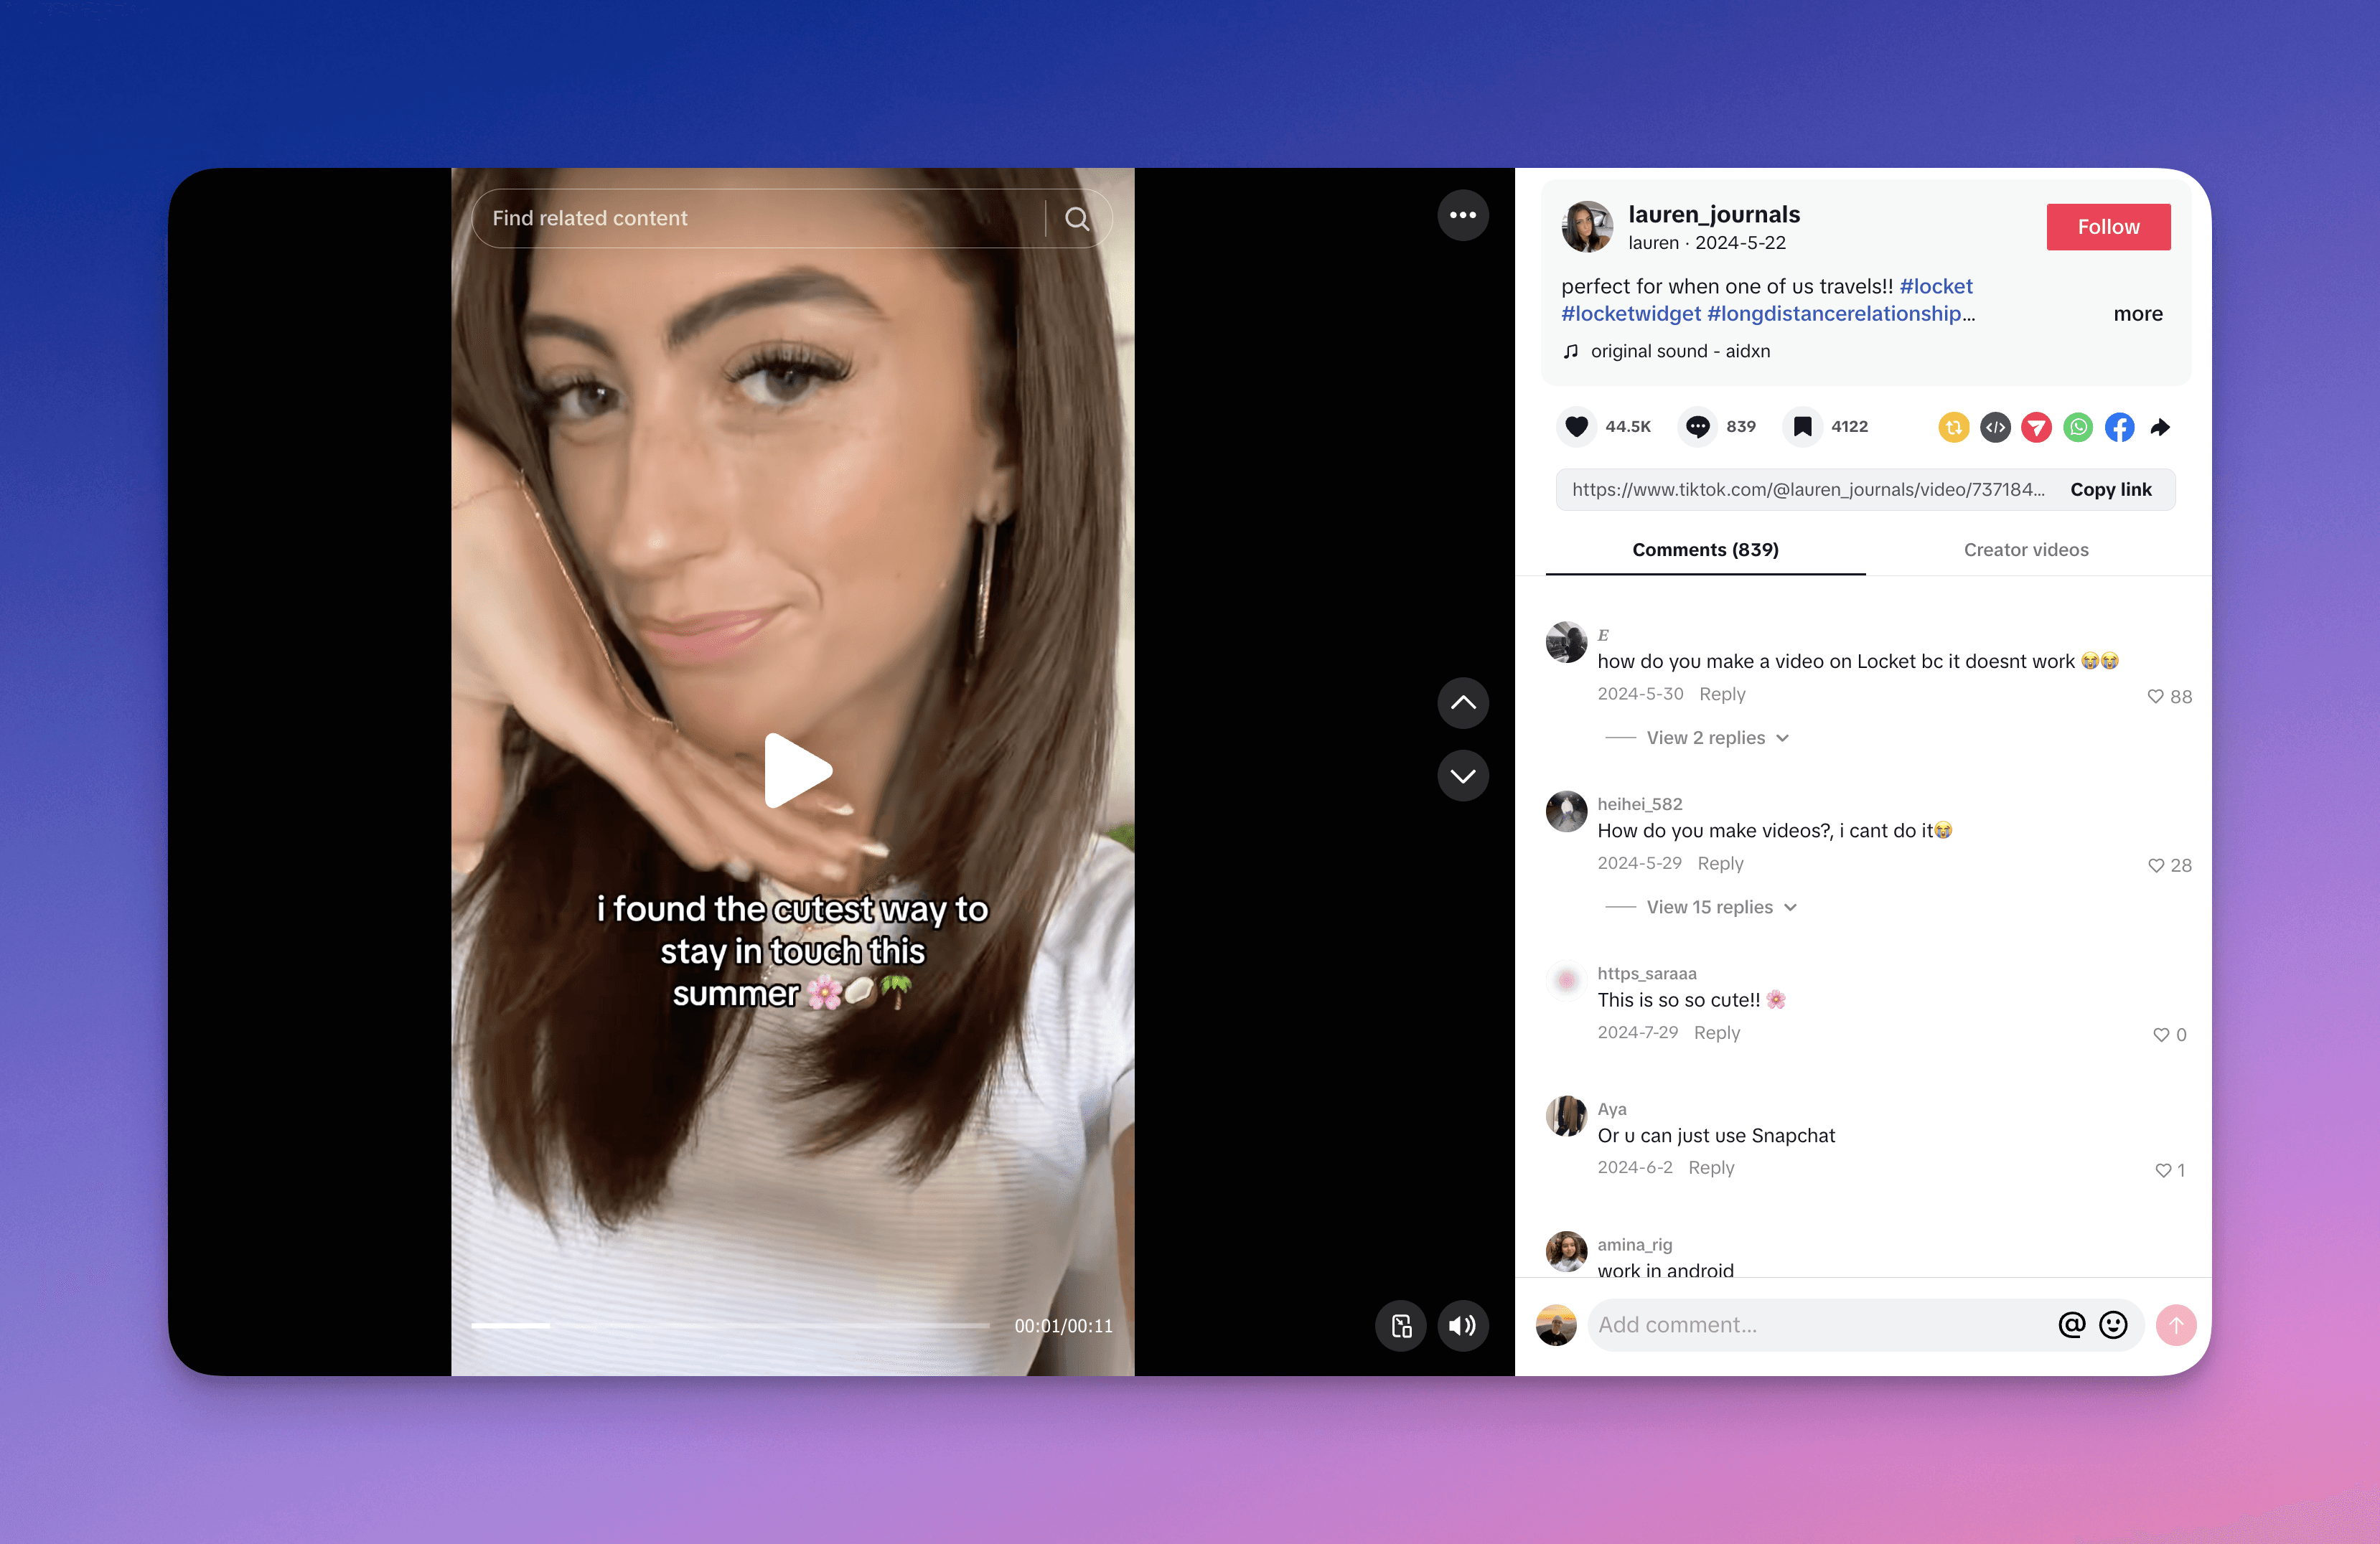2380x1544 pixels.
Task: Mute the video sound
Action: (x=1462, y=1326)
